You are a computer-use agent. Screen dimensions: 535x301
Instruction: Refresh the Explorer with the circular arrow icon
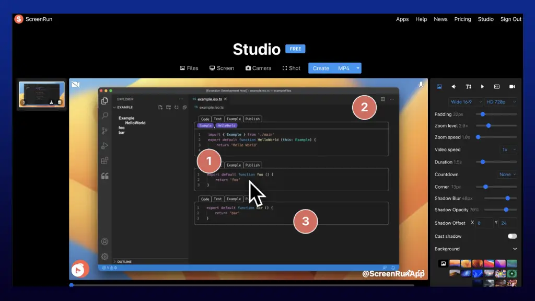pyautogui.click(x=177, y=107)
